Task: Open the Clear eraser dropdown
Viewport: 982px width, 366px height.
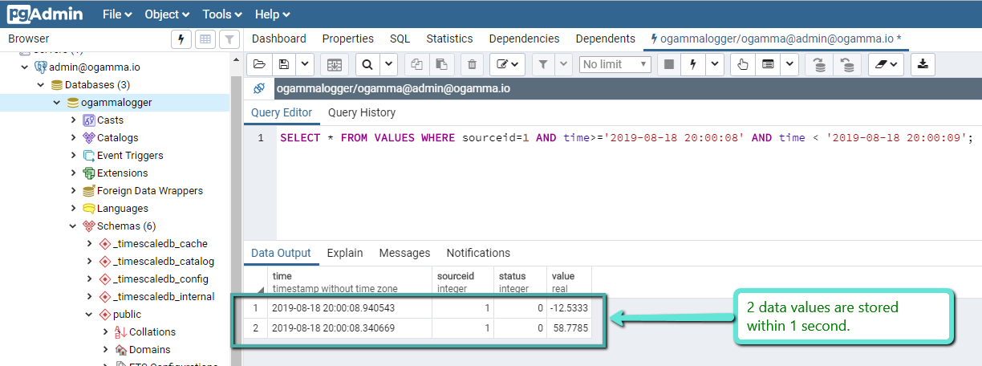Action: click(886, 64)
